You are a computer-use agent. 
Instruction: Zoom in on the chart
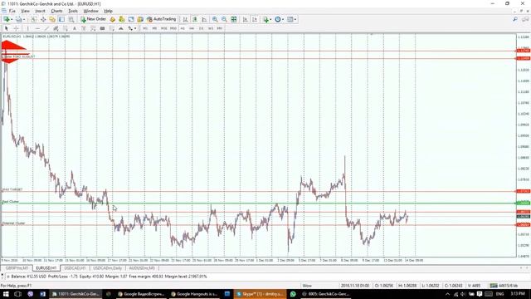coord(215,19)
